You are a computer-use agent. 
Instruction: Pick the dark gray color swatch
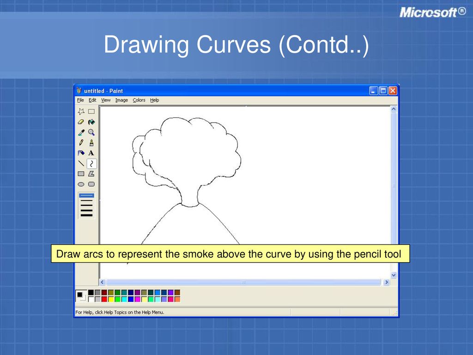click(x=97, y=292)
